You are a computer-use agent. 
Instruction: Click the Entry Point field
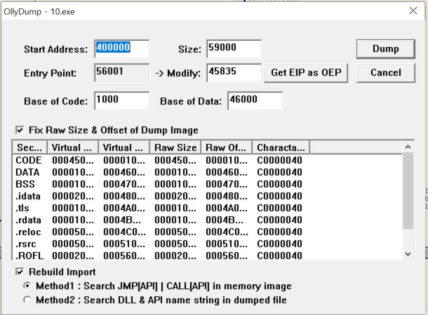pyautogui.click(x=122, y=73)
